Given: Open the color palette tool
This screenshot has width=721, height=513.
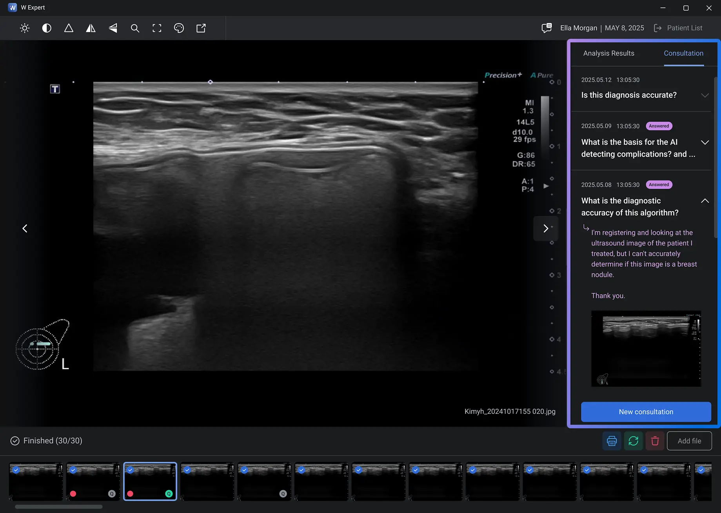Looking at the screenshot, I should click(x=179, y=28).
